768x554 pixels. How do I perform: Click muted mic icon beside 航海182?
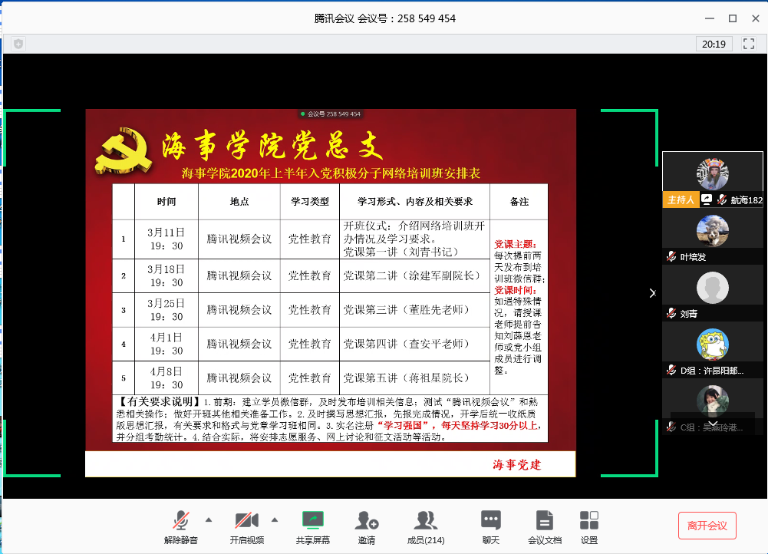tap(721, 200)
